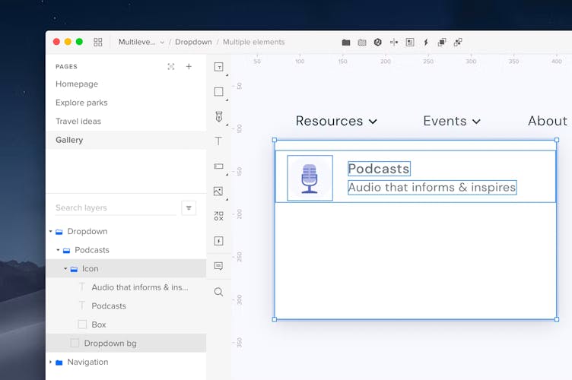Screen dimensions: 572x380
Task: Open the template page icon in top toolbar
Action: point(410,43)
